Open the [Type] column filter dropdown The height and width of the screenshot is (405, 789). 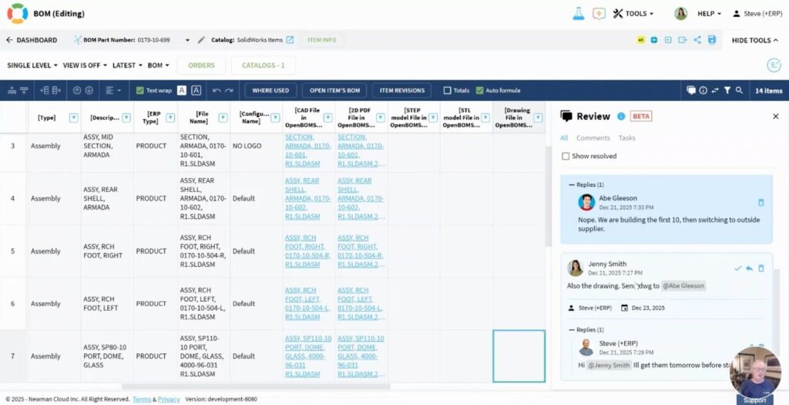[x=74, y=117]
